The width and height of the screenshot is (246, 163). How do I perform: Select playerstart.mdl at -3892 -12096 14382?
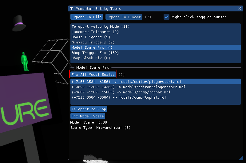(128, 87)
